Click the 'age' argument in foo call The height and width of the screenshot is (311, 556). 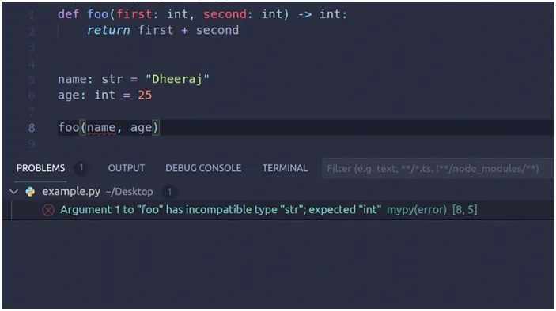[141, 128]
